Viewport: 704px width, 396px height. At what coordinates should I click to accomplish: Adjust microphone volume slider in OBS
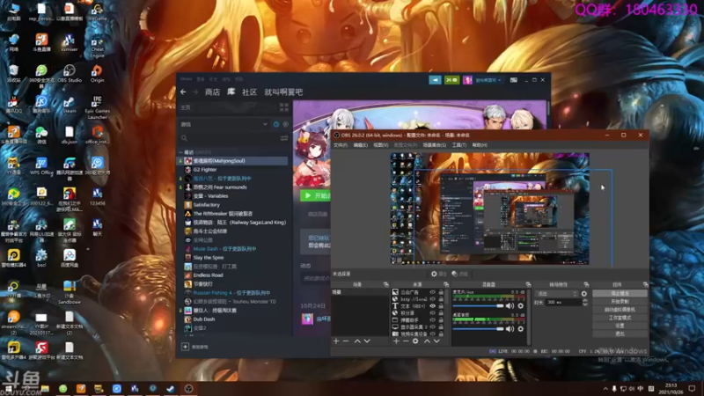click(478, 305)
